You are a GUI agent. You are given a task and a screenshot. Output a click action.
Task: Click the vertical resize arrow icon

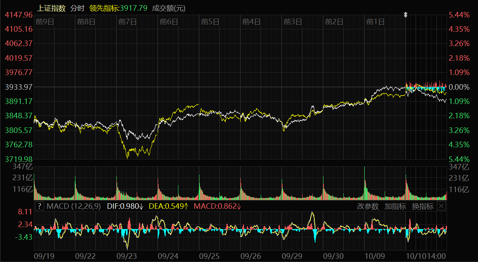pos(406,15)
